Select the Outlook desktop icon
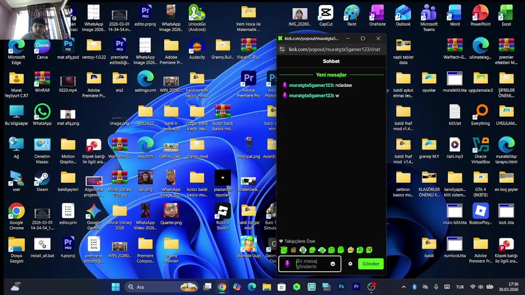Image resolution: width=525 pixels, height=295 pixels. click(x=403, y=16)
